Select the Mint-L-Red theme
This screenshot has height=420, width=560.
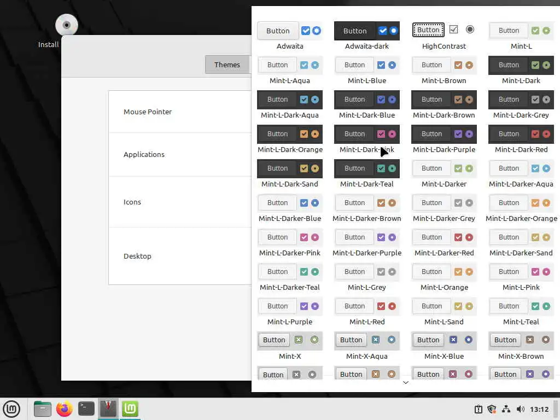click(x=367, y=312)
